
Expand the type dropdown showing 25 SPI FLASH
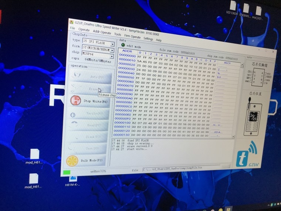pyautogui.click(x=112, y=44)
